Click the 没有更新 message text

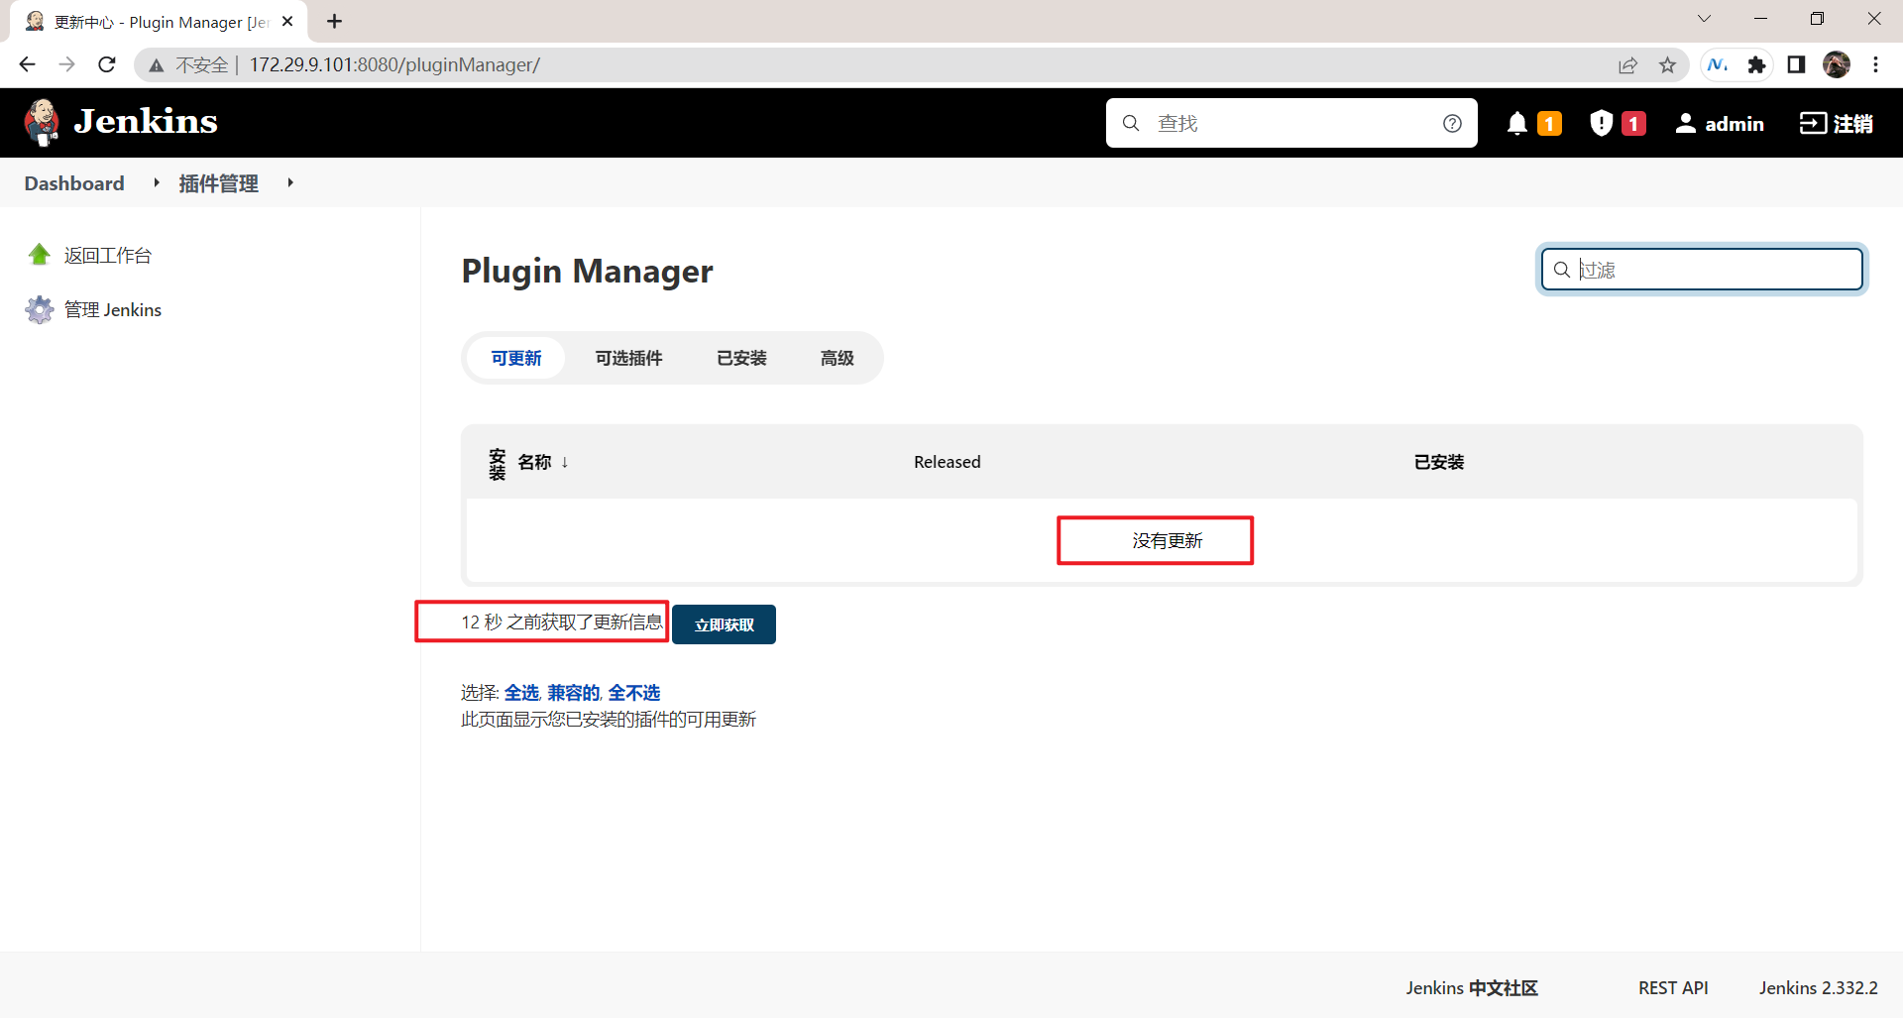tap(1168, 541)
